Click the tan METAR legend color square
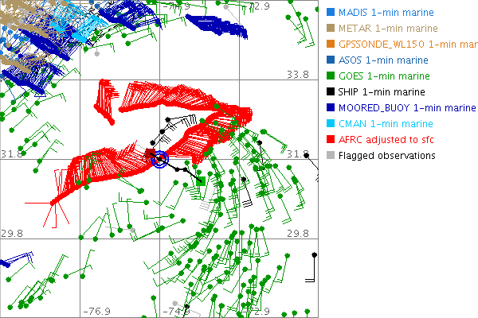 point(331,29)
